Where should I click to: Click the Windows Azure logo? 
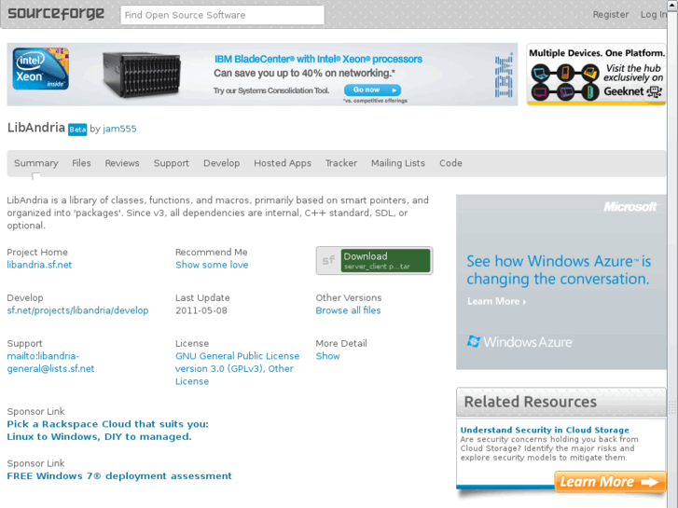[x=519, y=342]
